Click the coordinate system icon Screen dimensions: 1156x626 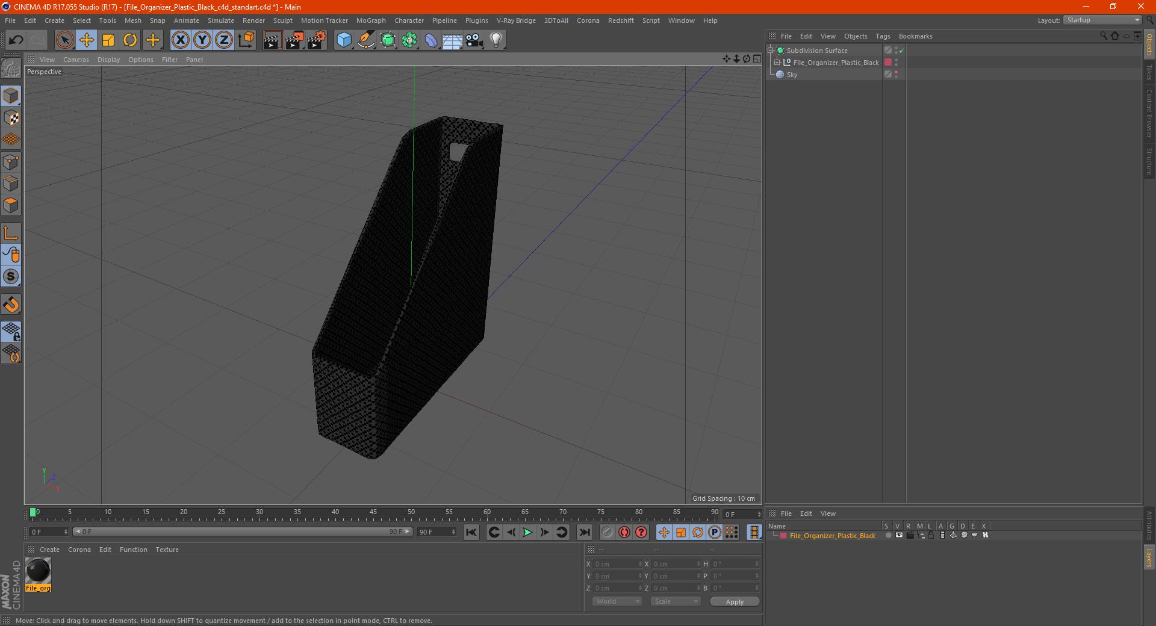click(x=246, y=40)
